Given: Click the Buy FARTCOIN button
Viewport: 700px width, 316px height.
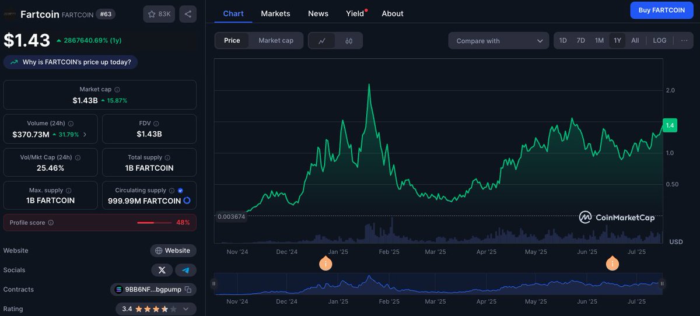Looking at the screenshot, I should pyautogui.click(x=661, y=10).
